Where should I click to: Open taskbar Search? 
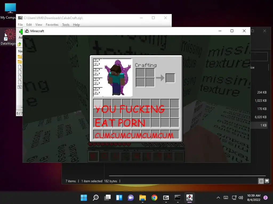coord(96,198)
